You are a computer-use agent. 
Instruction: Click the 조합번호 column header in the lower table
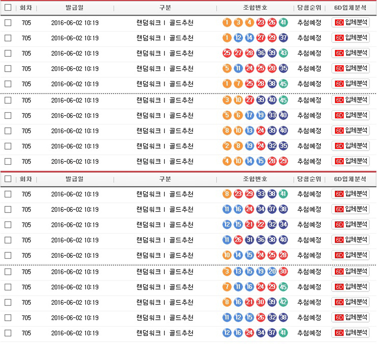(255, 179)
